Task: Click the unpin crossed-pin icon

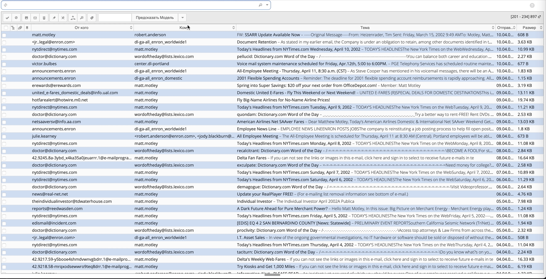Action: point(63,18)
